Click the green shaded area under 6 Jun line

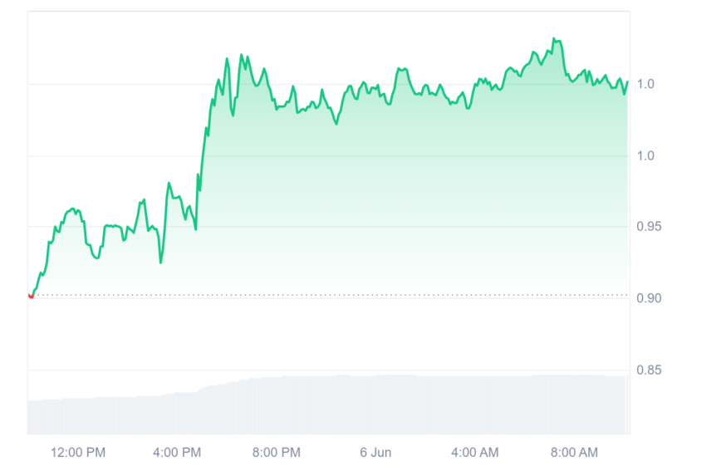(375, 203)
